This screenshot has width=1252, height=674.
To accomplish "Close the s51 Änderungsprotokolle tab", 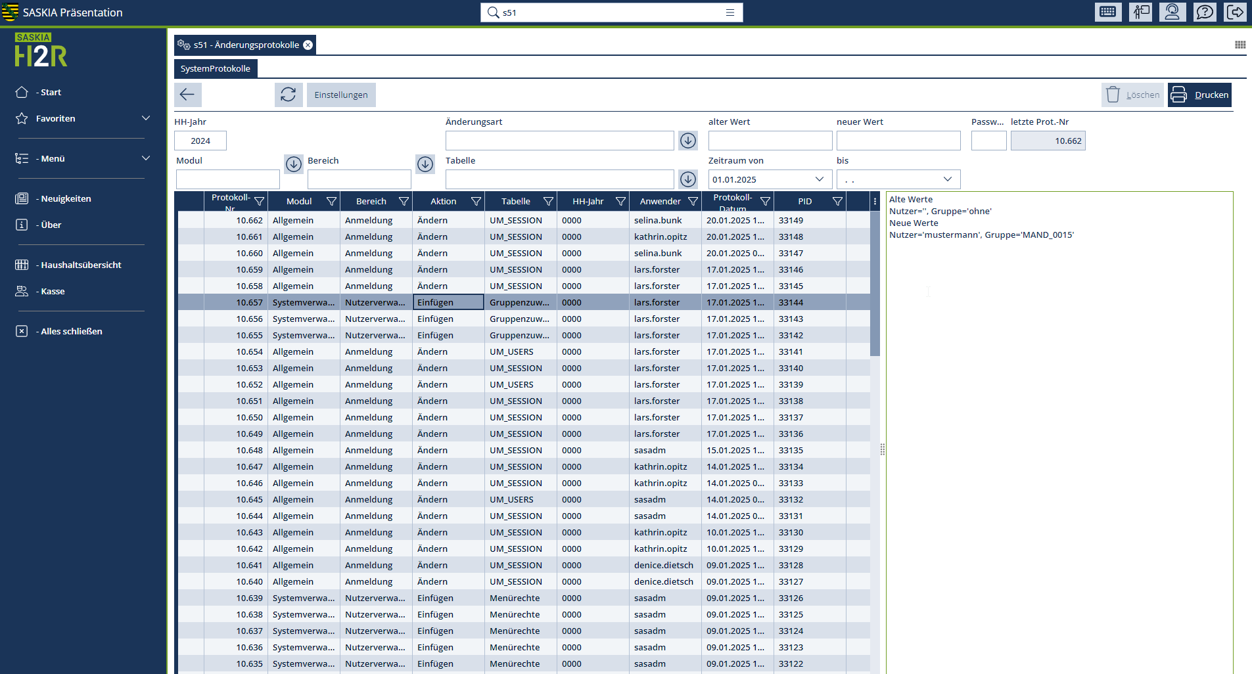I will (x=308, y=45).
